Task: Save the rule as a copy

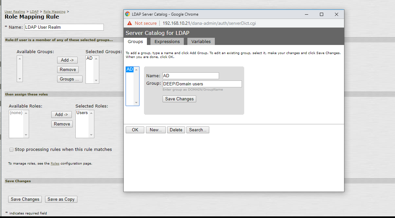Action: point(61,199)
